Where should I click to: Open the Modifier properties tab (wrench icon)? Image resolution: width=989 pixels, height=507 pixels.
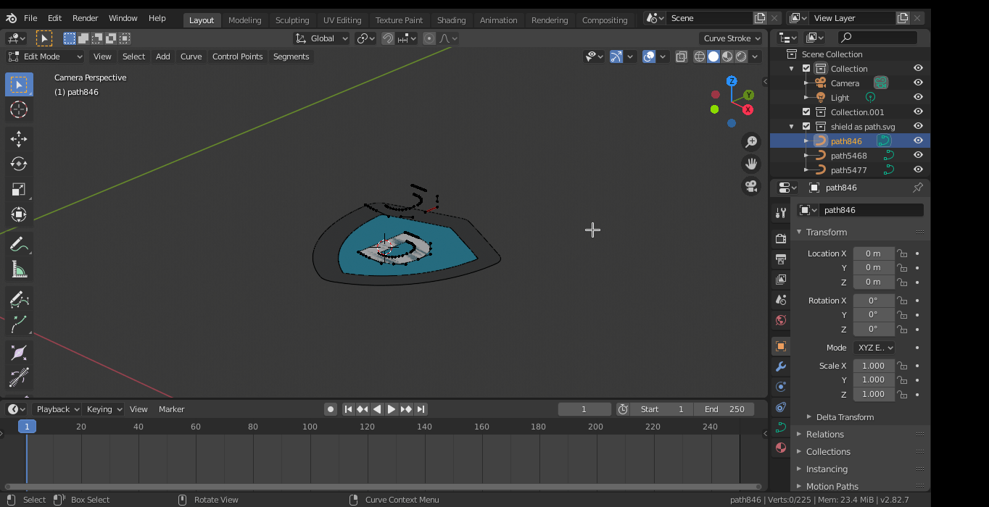(780, 366)
